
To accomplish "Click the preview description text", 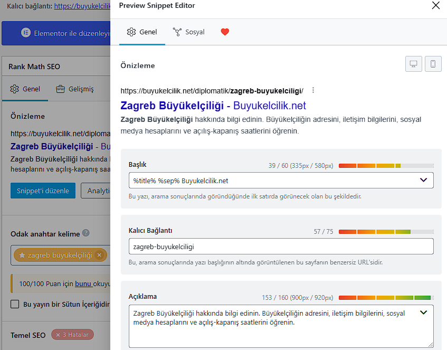I will pos(271,125).
